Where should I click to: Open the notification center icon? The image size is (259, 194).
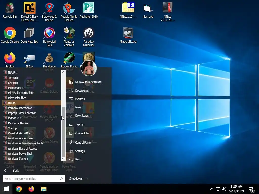(251, 189)
